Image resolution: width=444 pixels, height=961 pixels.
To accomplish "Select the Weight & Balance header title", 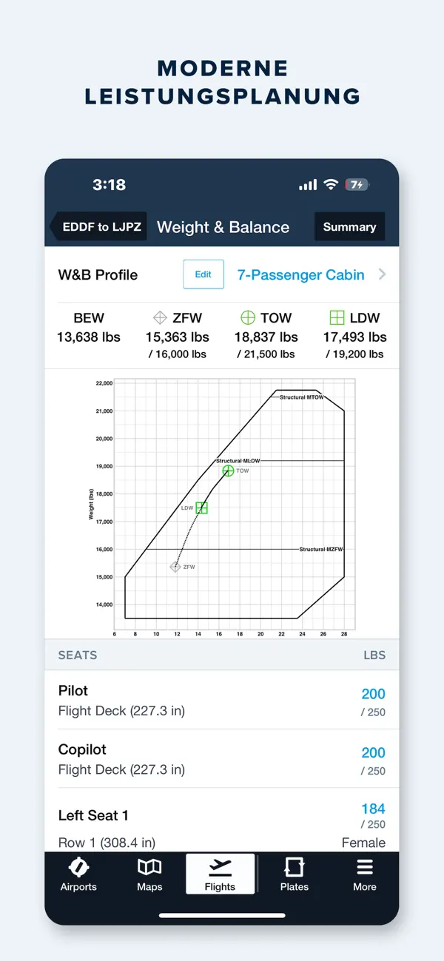I will tap(223, 227).
